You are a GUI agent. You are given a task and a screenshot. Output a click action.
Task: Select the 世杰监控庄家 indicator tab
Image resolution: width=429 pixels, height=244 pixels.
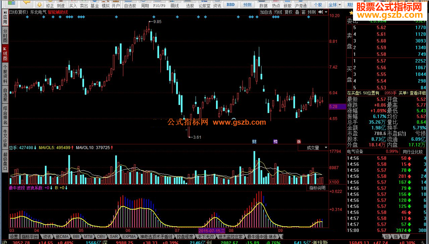tap(230, 236)
